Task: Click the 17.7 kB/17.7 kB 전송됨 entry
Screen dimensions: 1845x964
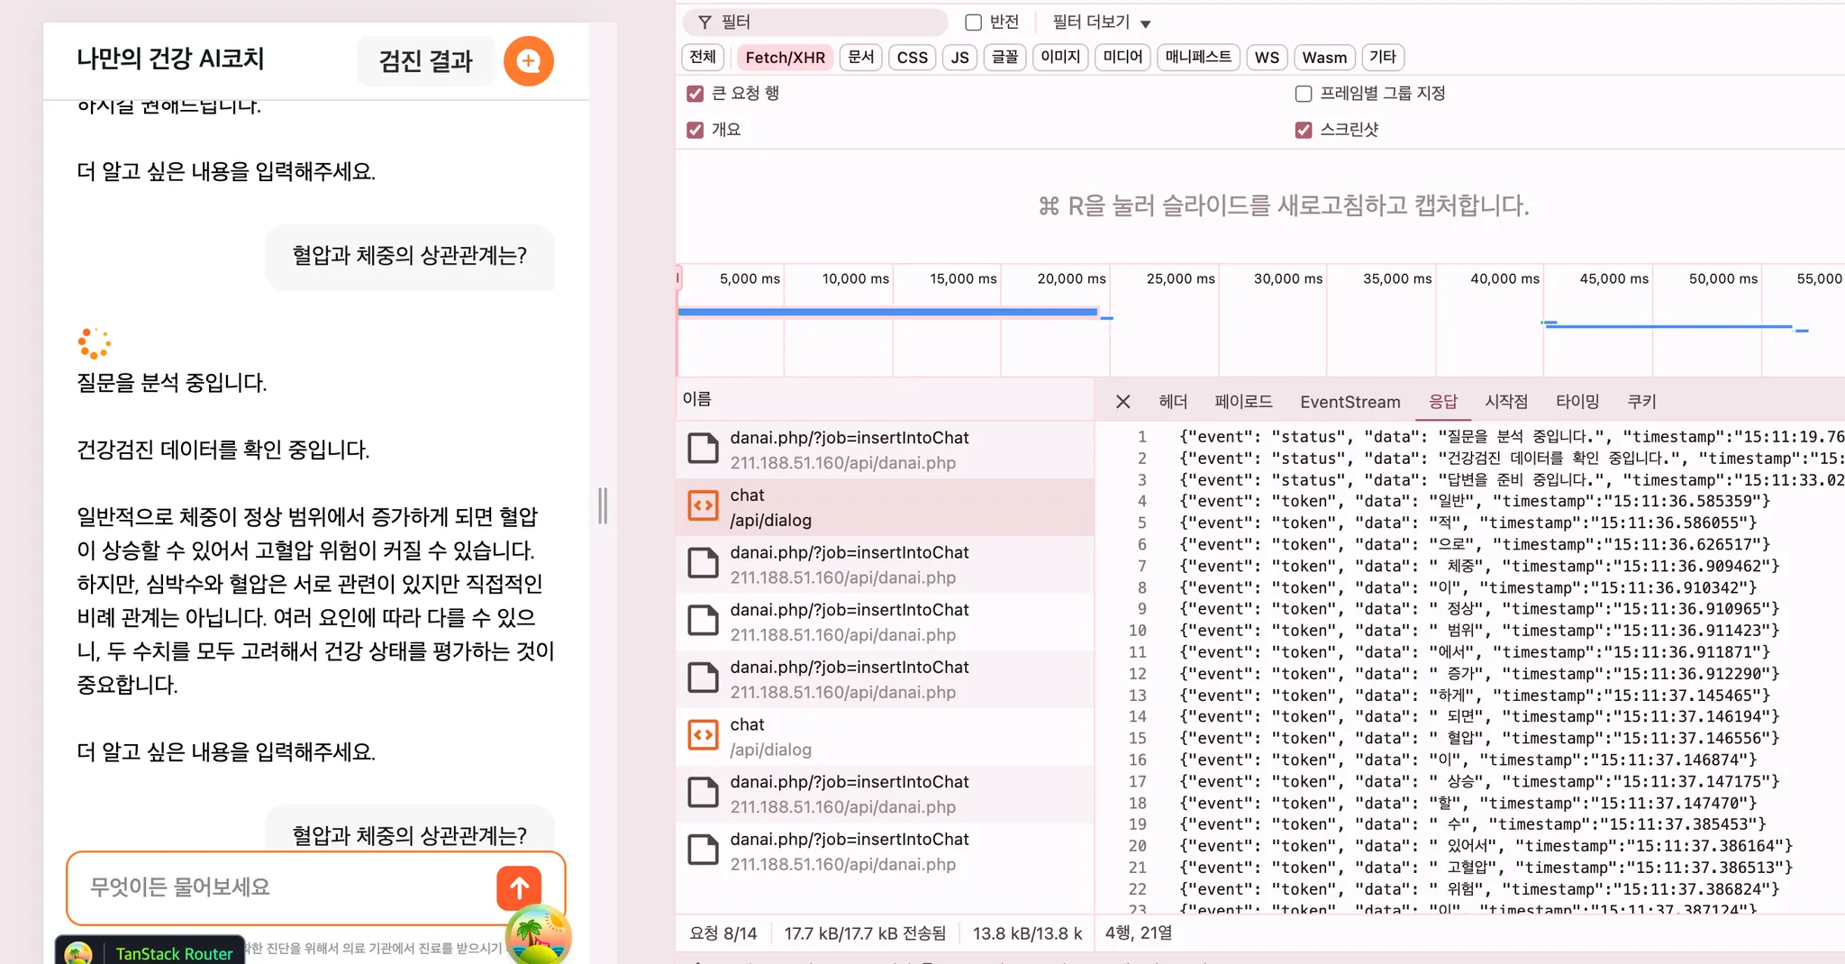Action: point(865,933)
